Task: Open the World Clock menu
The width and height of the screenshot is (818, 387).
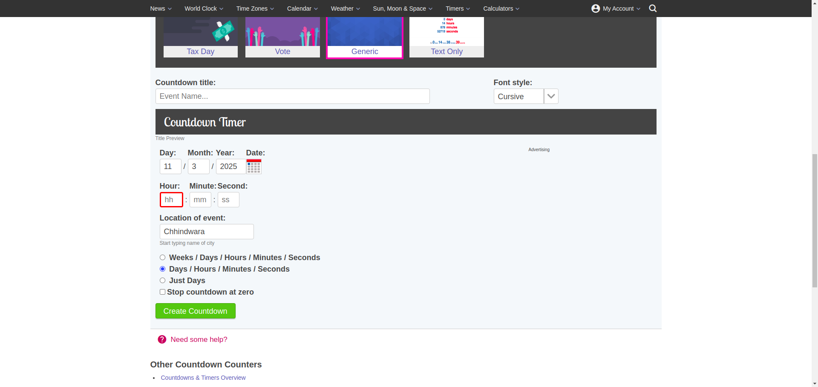Action: pos(204,9)
